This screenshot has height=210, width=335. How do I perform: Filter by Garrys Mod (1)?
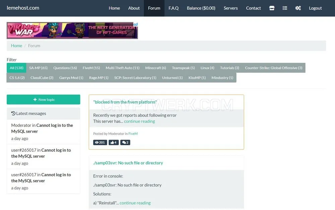point(71,78)
